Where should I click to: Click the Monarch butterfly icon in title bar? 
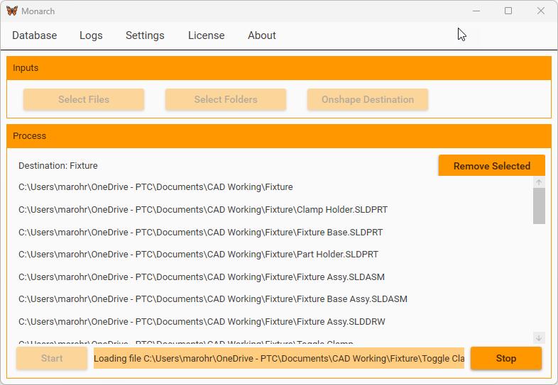pos(11,11)
